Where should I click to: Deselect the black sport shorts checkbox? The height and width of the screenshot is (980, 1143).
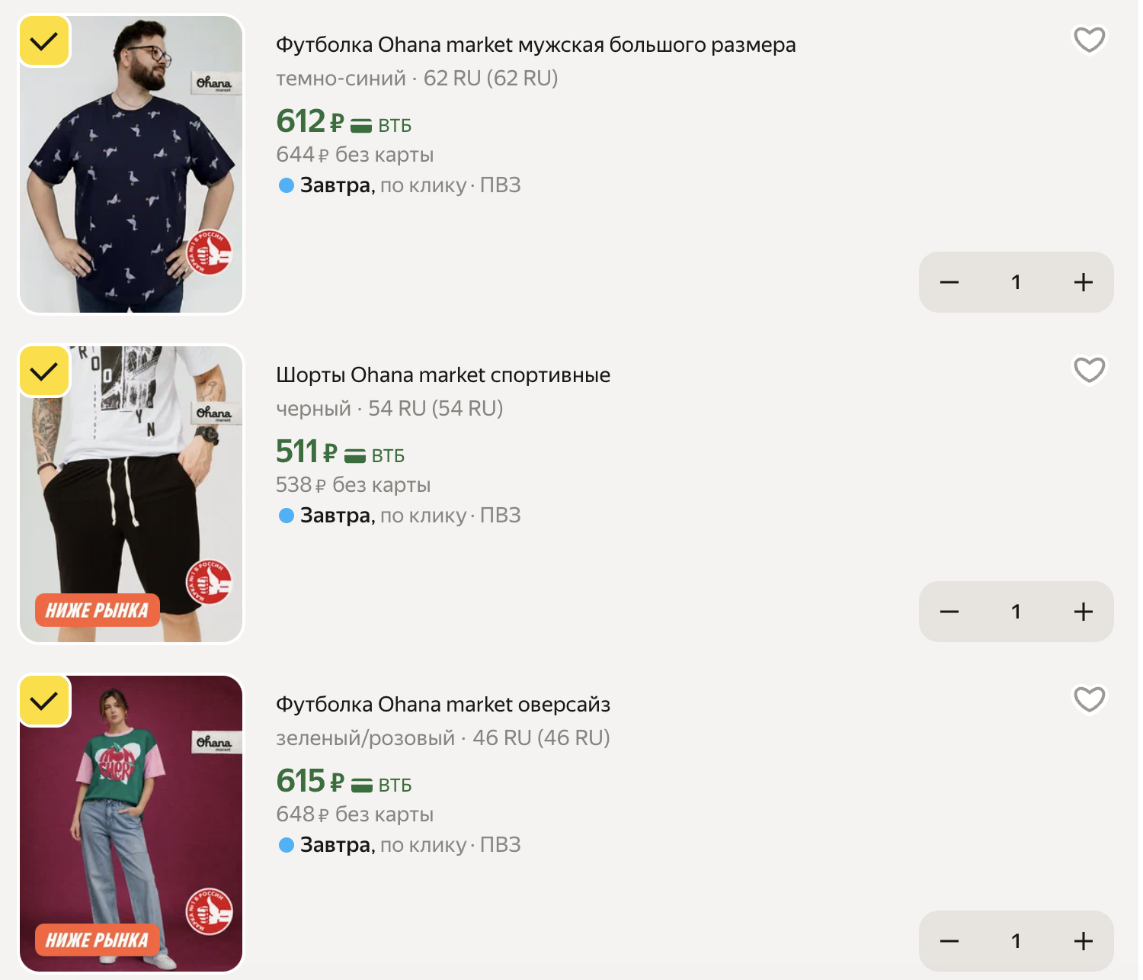pos(44,371)
